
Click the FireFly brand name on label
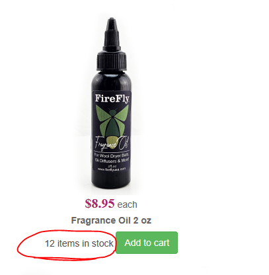[112, 98]
